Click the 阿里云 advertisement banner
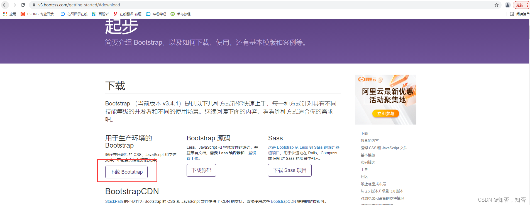Viewport: 530px width, 205px height. 386,99
